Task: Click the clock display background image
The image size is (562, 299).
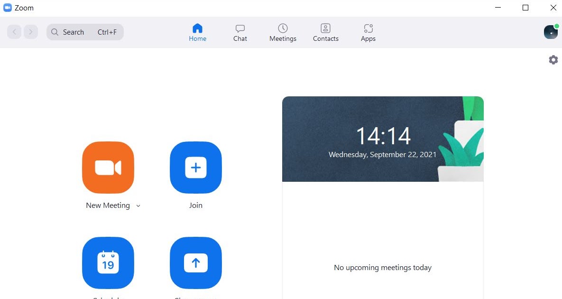Action: [383, 139]
